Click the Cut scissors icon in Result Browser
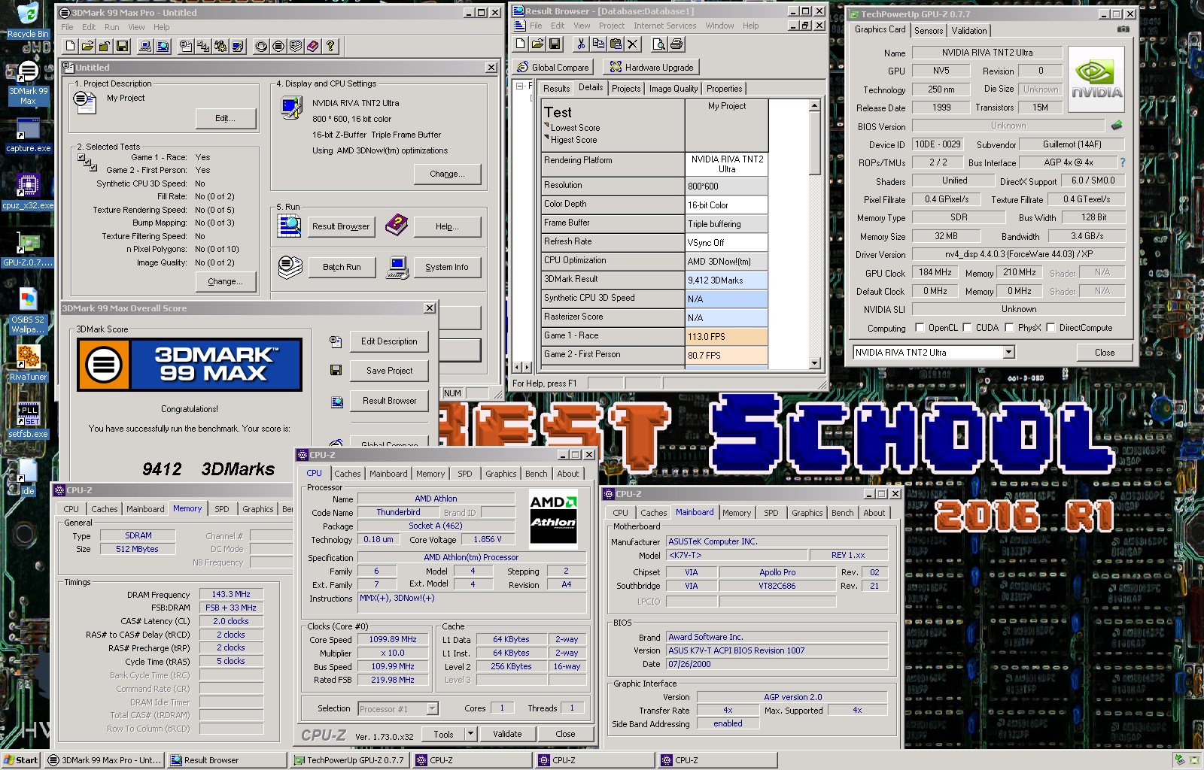The width and height of the screenshot is (1204, 770). [x=580, y=44]
